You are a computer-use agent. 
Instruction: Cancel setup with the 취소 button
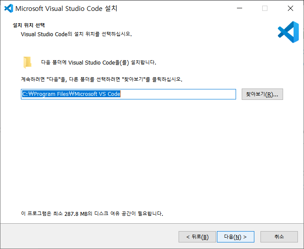pyautogui.click(x=279, y=237)
